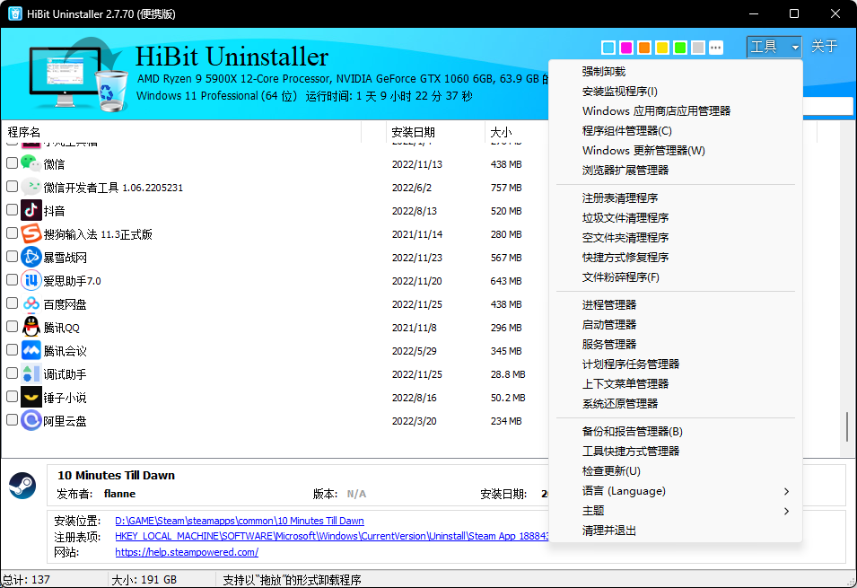
Task: Open the 关于 button
Action: [x=824, y=47]
